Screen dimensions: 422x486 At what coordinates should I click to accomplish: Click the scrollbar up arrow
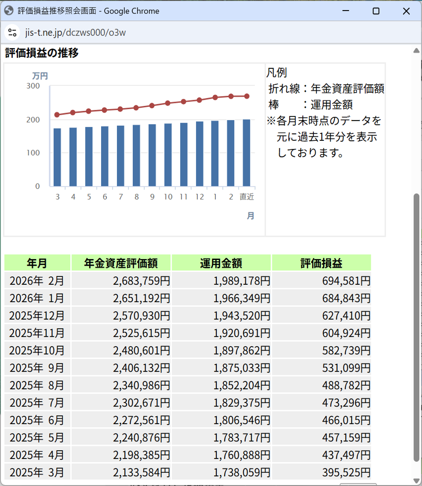pos(416,51)
